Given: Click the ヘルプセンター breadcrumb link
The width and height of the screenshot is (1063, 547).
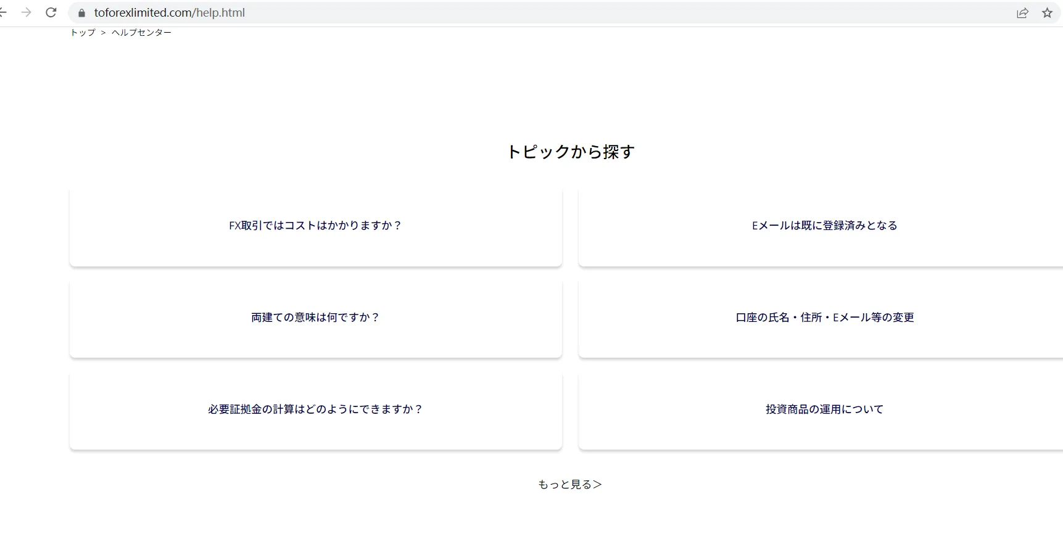Looking at the screenshot, I should coord(141,33).
